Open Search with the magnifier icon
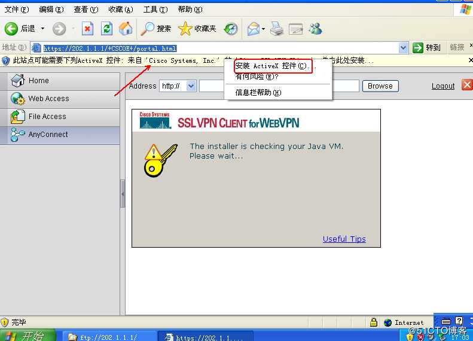473x341 pixels. pyautogui.click(x=147, y=29)
